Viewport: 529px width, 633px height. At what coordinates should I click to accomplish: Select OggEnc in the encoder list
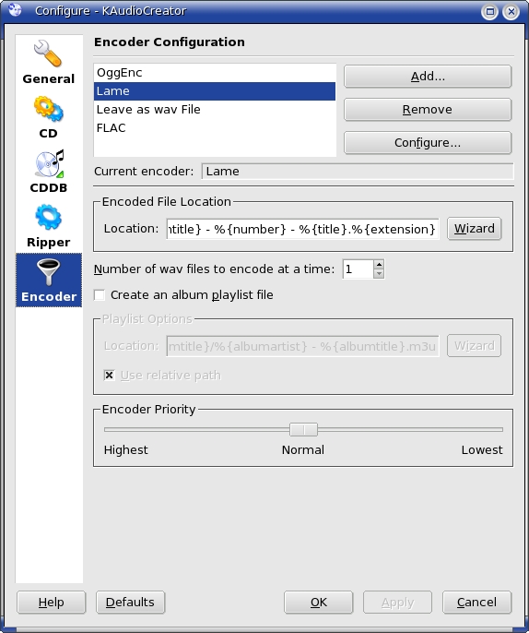(x=215, y=73)
